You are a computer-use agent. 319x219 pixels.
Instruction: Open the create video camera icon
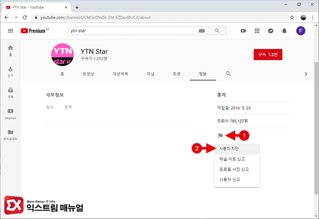click(x=243, y=31)
